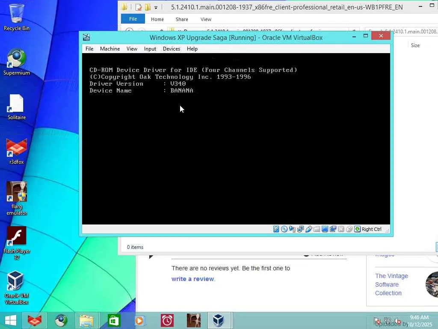Open the View menu in VirtualBox
The image size is (438, 329).
click(x=132, y=49)
